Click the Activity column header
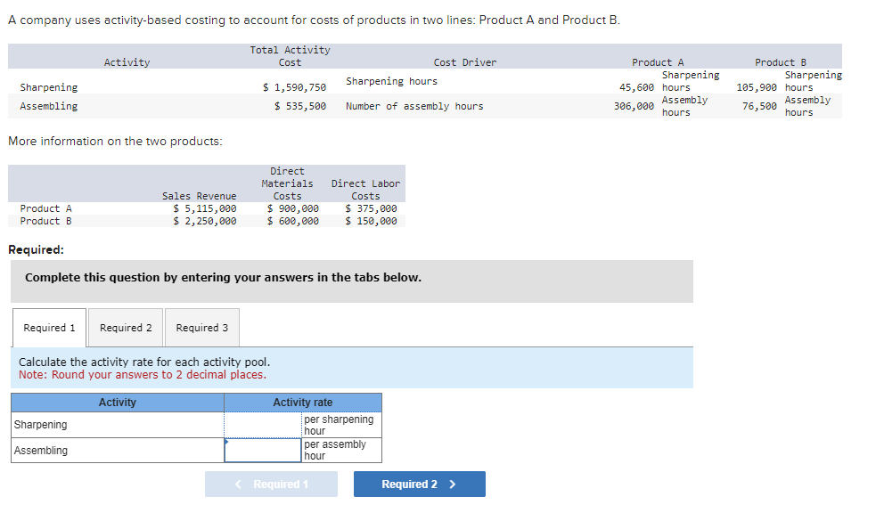This screenshot has height=513, width=876. (x=116, y=402)
